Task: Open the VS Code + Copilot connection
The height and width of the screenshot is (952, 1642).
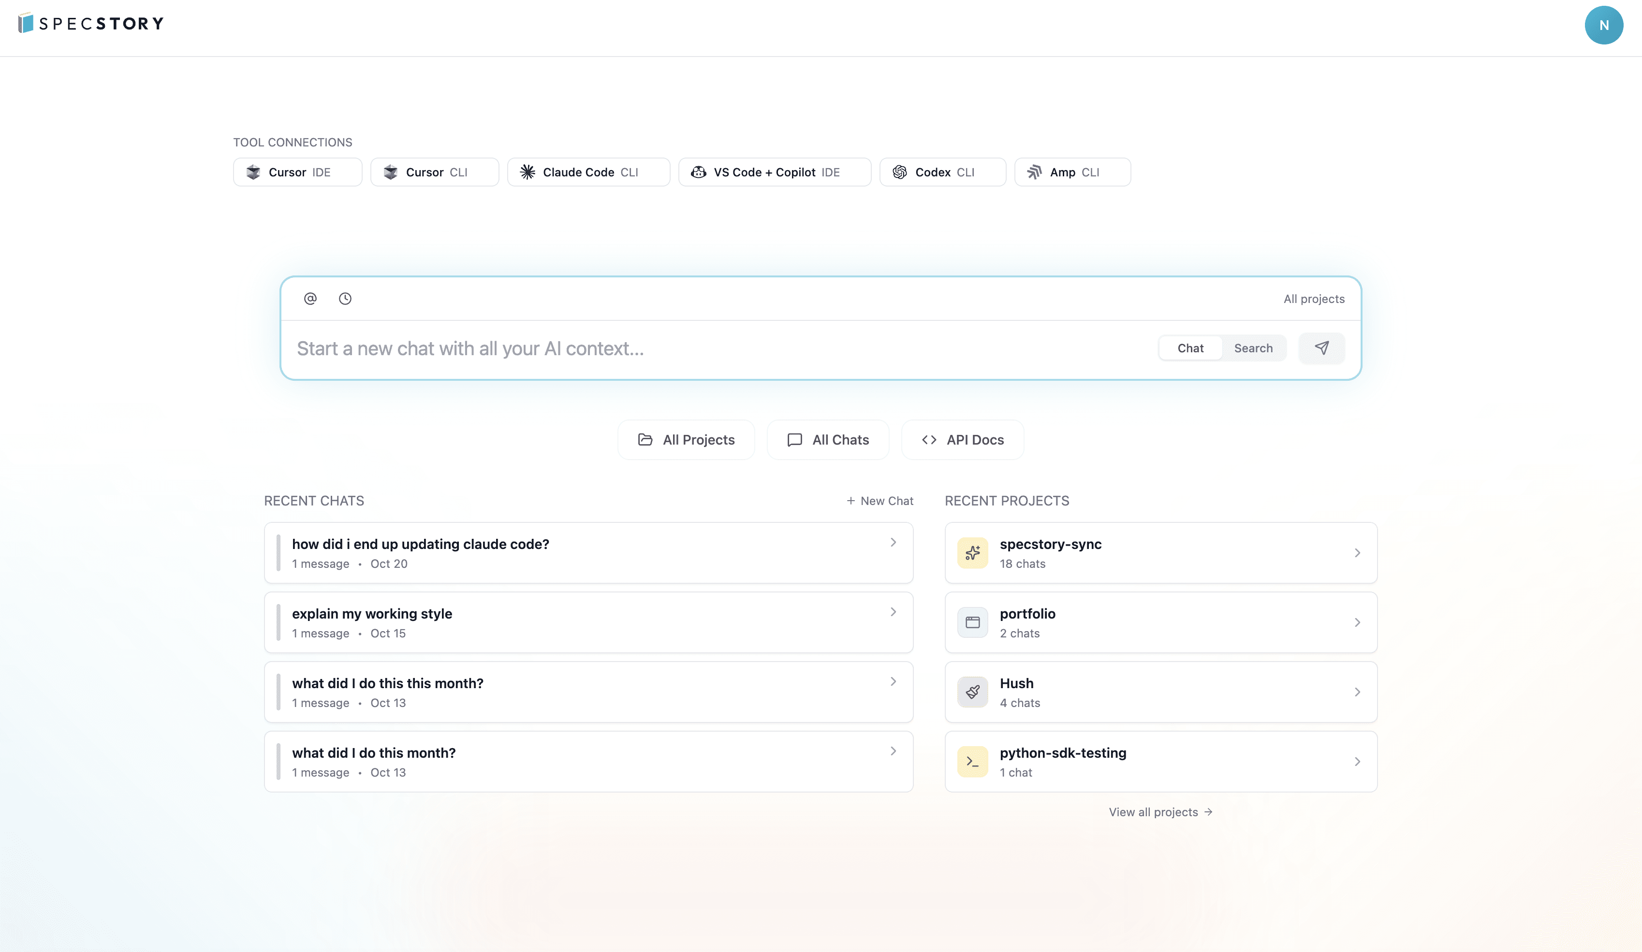Action: click(x=775, y=172)
